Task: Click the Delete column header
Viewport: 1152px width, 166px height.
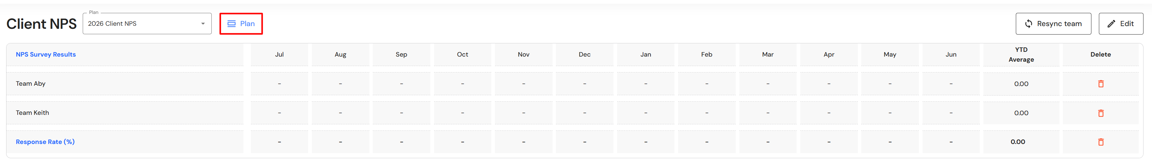Action: [1100, 54]
